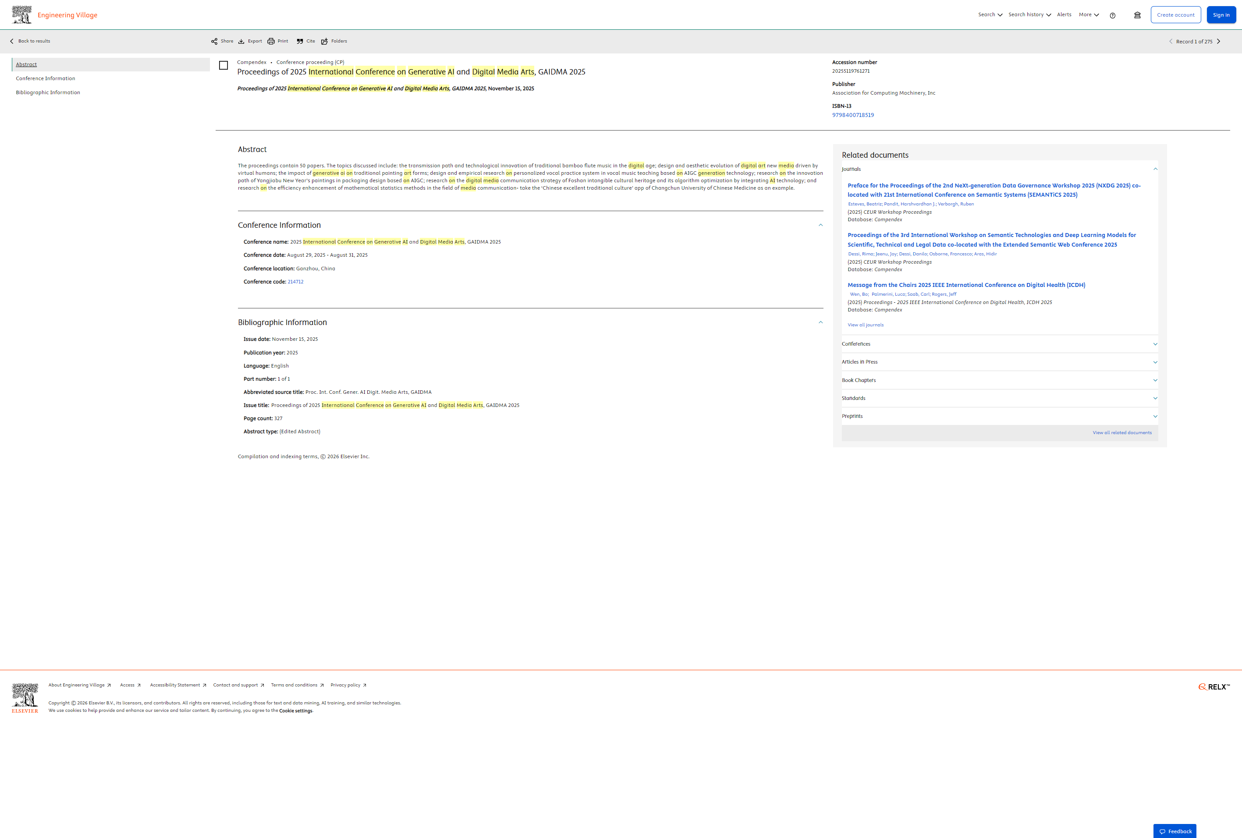Open the Search history dropdown
The height and width of the screenshot is (838, 1242).
pyautogui.click(x=1029, y=15)
